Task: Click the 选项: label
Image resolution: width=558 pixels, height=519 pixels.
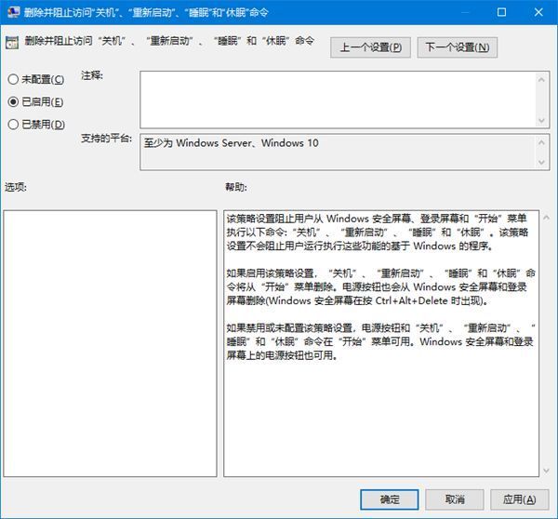Action: [16, 187]
